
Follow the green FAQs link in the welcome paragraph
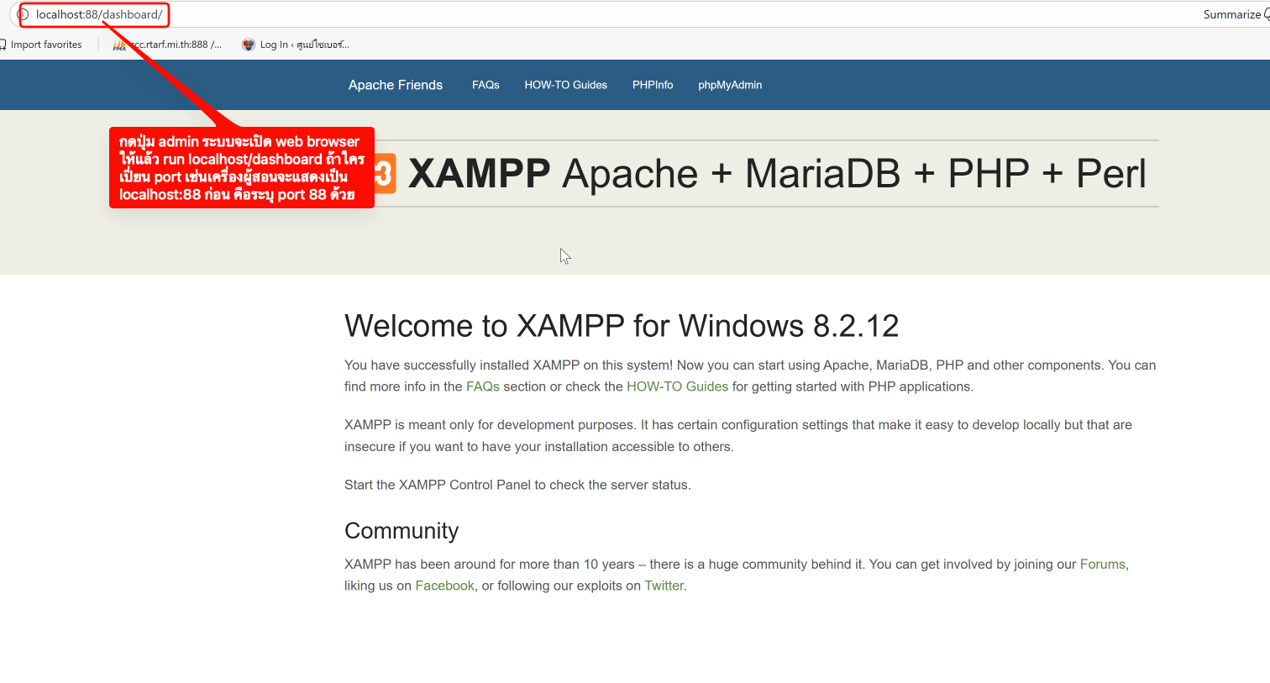482,386
